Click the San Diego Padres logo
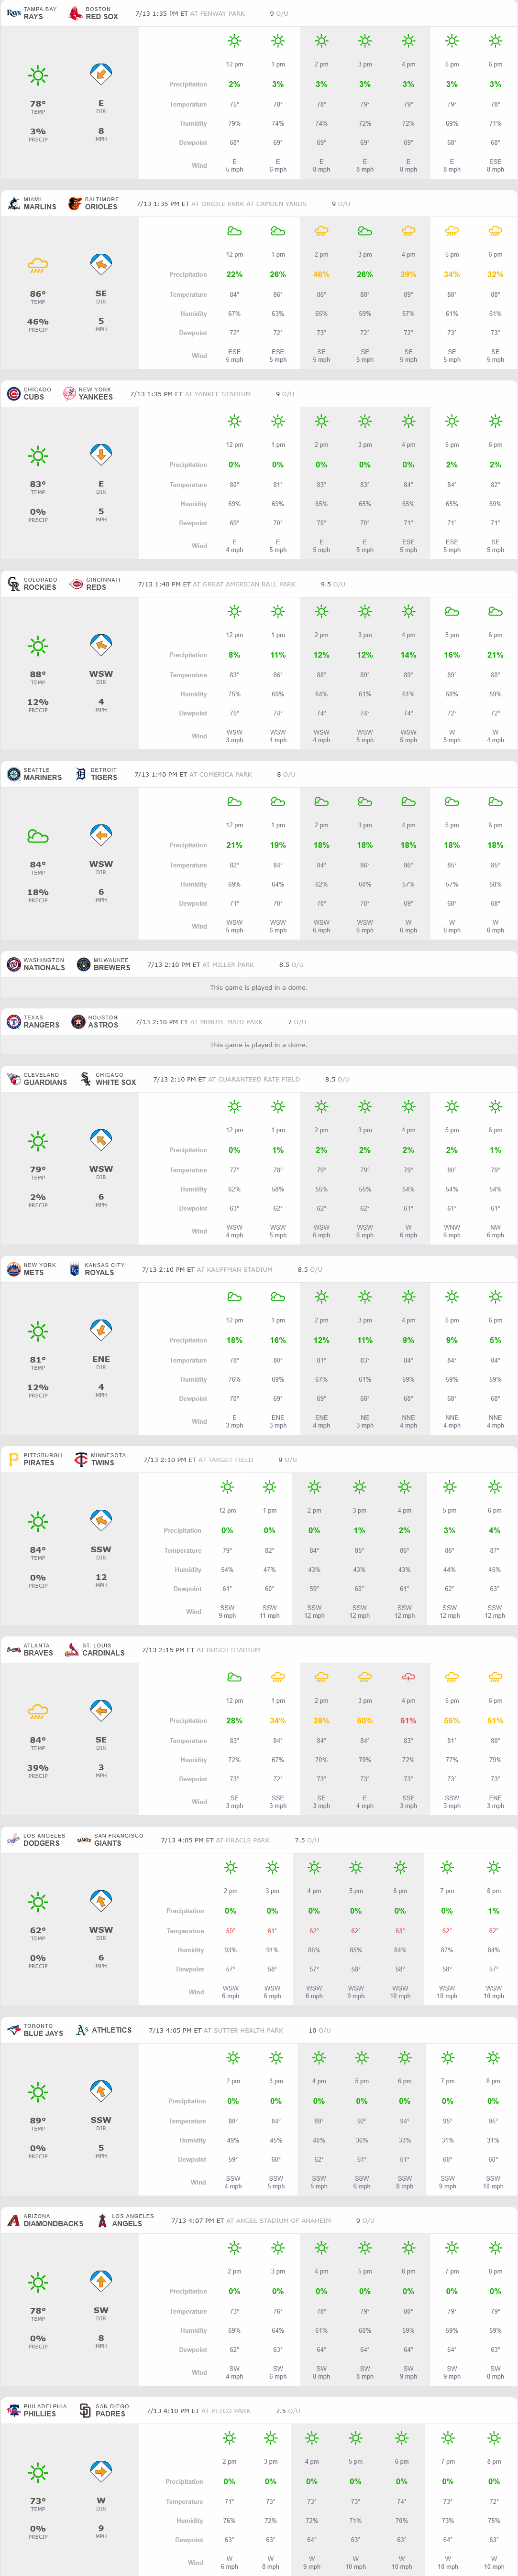Image resolution: width=518 pixels, height=2576 pixels. [85, 2411]
